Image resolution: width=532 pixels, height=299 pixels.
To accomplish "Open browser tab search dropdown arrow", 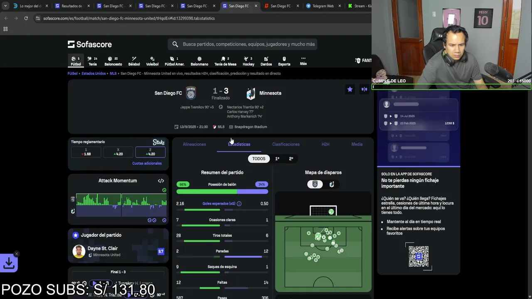I will (5, 6).
